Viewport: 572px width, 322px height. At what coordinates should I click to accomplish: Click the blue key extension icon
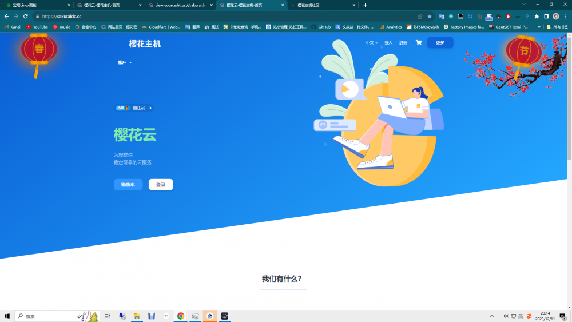pos(527,17)
